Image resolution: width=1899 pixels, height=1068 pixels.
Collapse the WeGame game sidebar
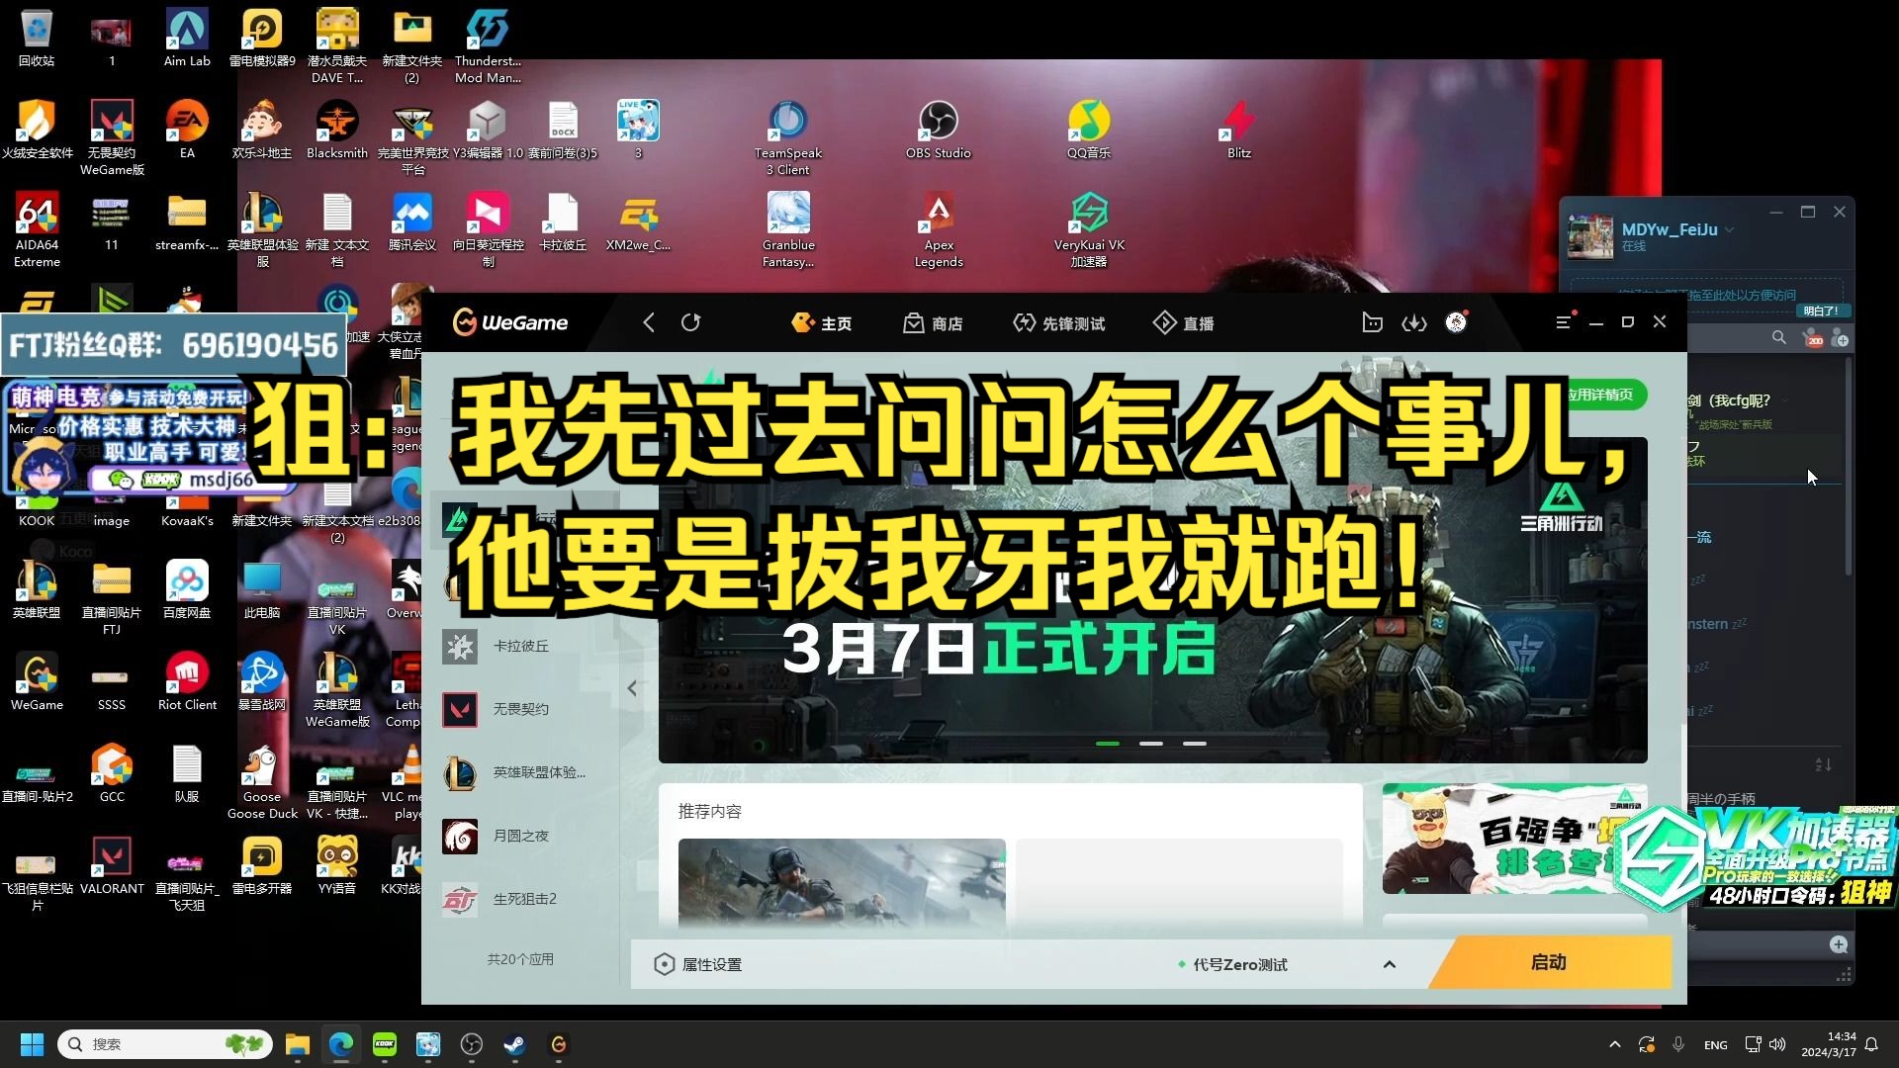coord(632,687)
